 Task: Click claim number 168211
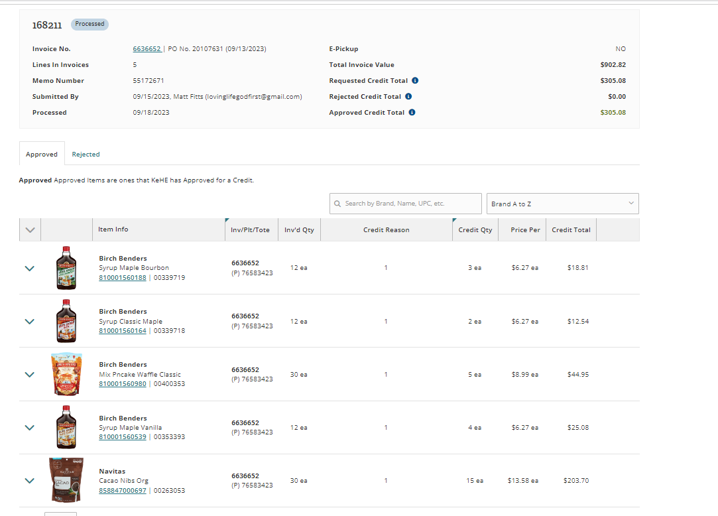(47, 25)
